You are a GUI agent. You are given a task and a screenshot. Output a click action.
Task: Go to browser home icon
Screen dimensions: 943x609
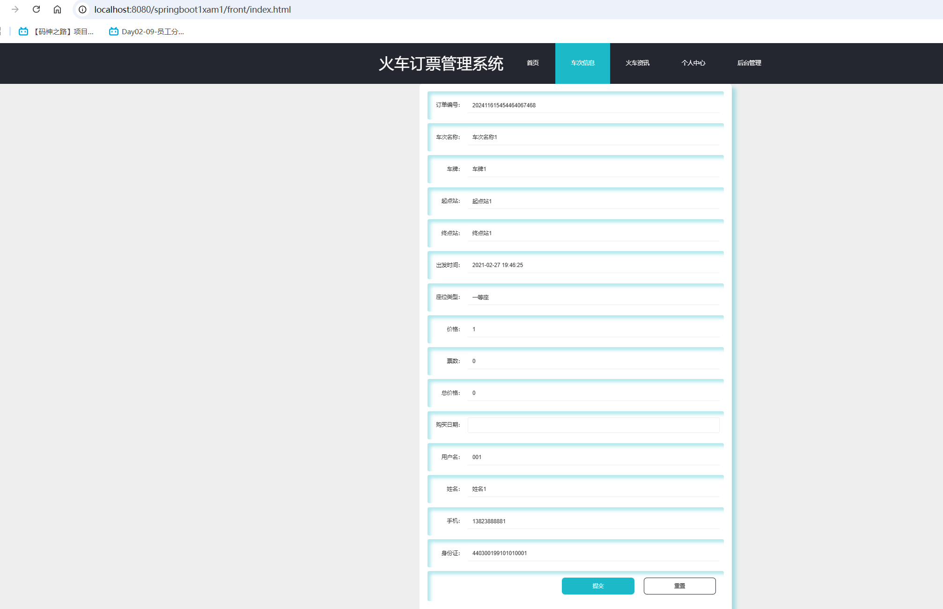click(57, 9)
